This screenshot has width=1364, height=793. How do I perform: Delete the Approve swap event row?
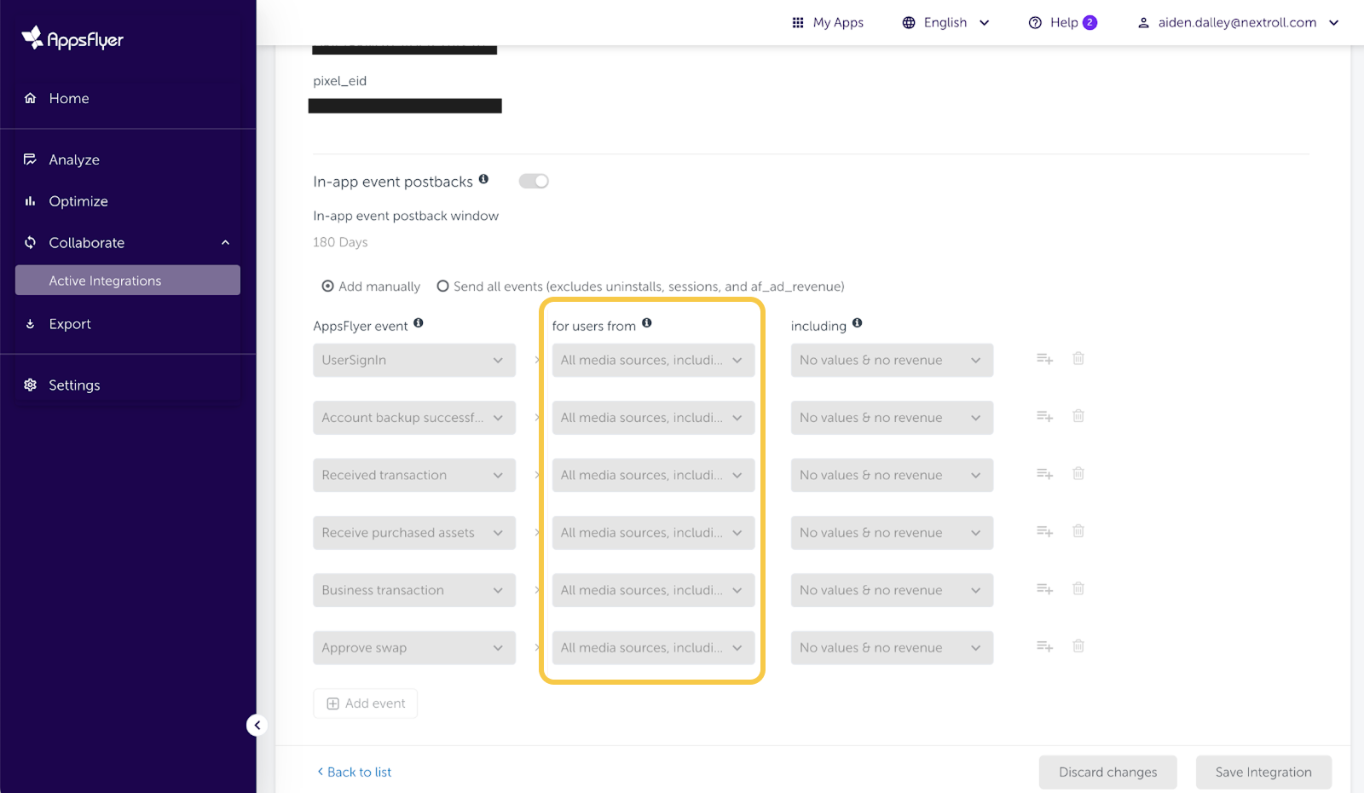tap(1078, 646)
